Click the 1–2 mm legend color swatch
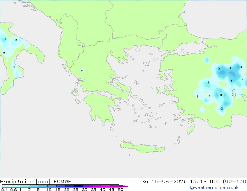Image resolution: width=247 pixels, height=191 pixels. coord(25,186)
